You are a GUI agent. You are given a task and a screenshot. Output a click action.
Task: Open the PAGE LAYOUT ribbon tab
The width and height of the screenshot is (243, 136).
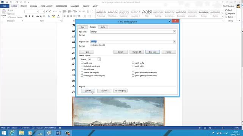coord(46,6)
